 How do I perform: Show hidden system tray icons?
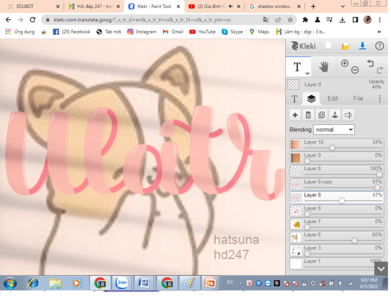(241, 283)
